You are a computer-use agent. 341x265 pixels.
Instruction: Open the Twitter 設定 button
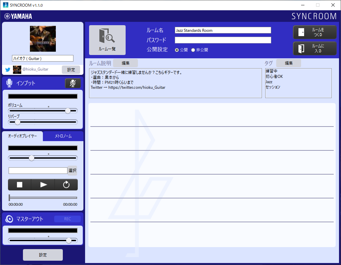(71, 70)
